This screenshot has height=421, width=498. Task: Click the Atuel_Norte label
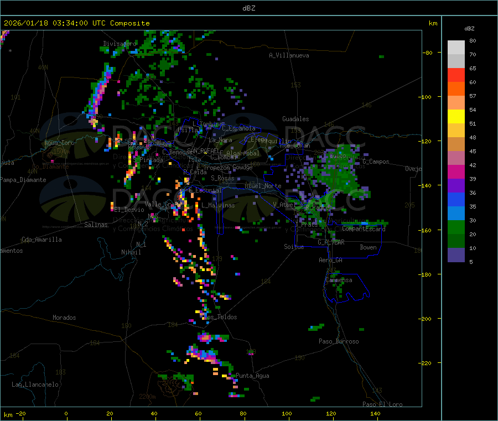(263, 186)
